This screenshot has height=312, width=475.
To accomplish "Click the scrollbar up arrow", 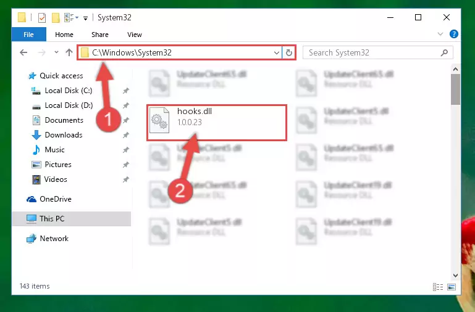I will (x=455, y=69).
